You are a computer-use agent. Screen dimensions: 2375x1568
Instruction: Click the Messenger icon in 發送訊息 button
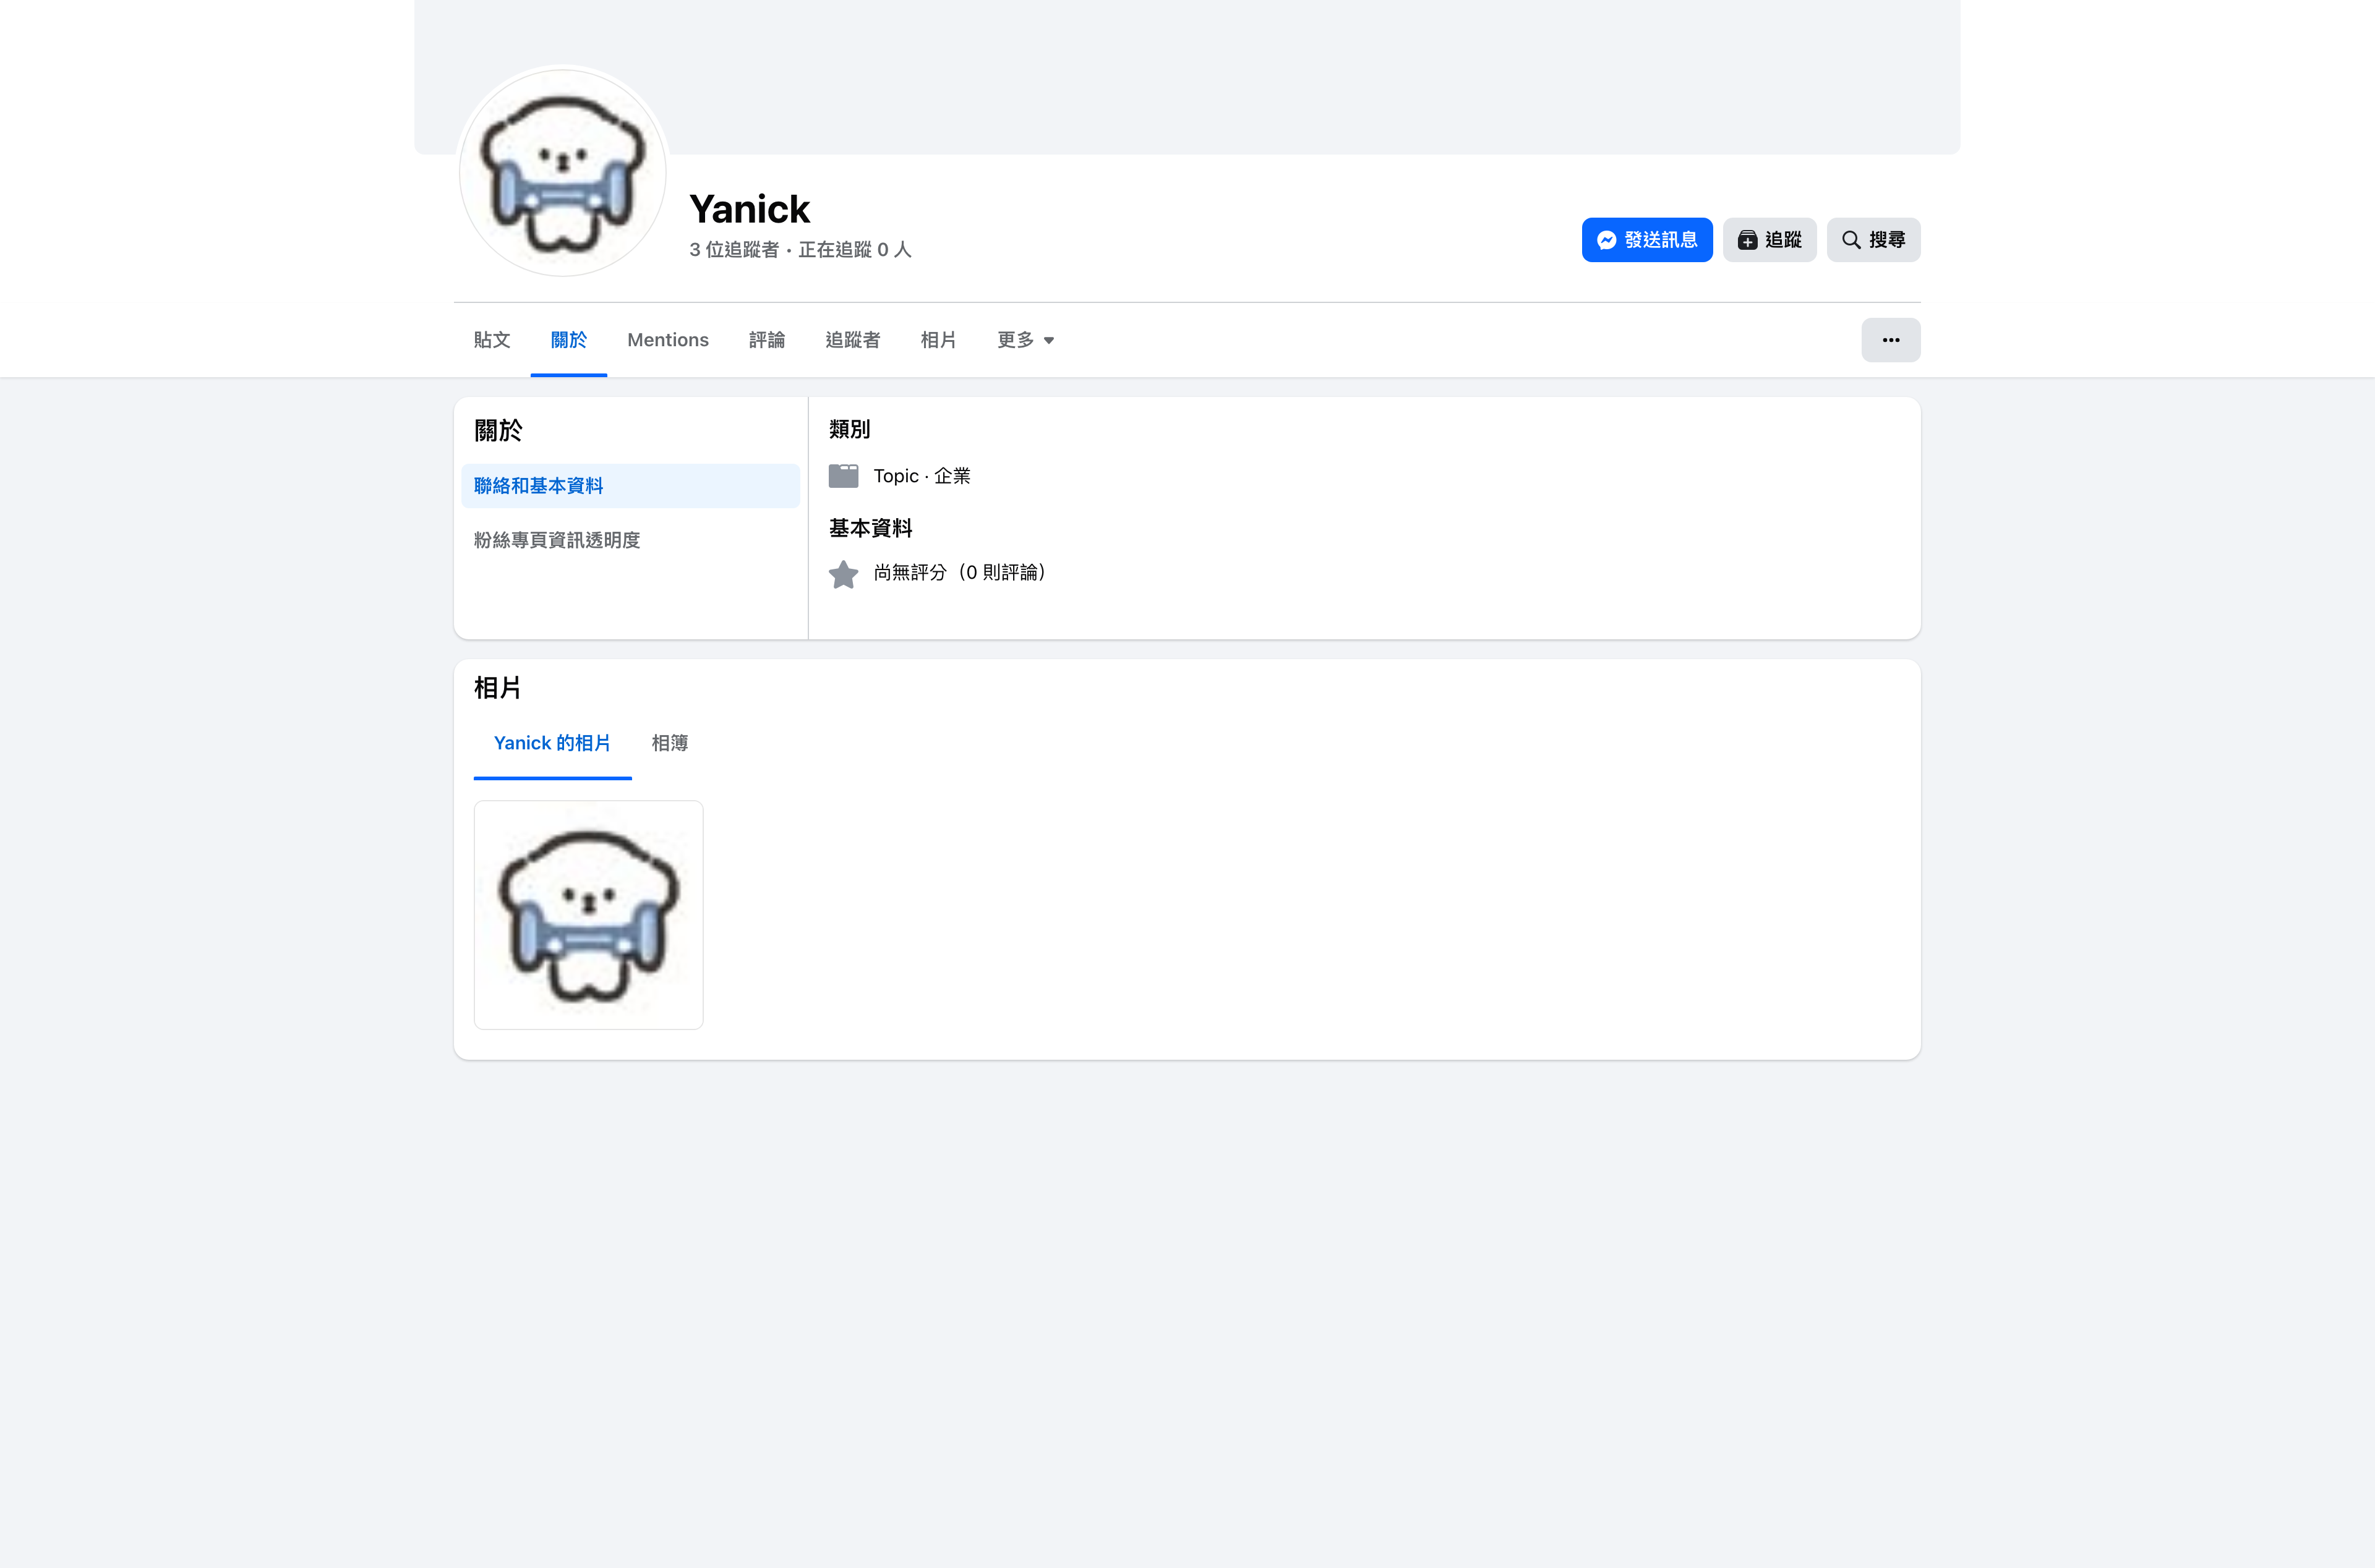click(1606, 240)
